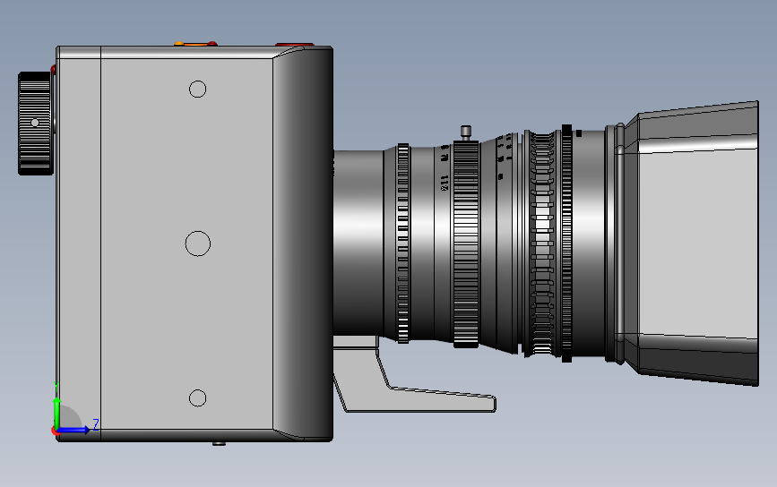777x487 pixels.
Task: Select the upper circular hole on side panel
Action: (x=198, y=90)
